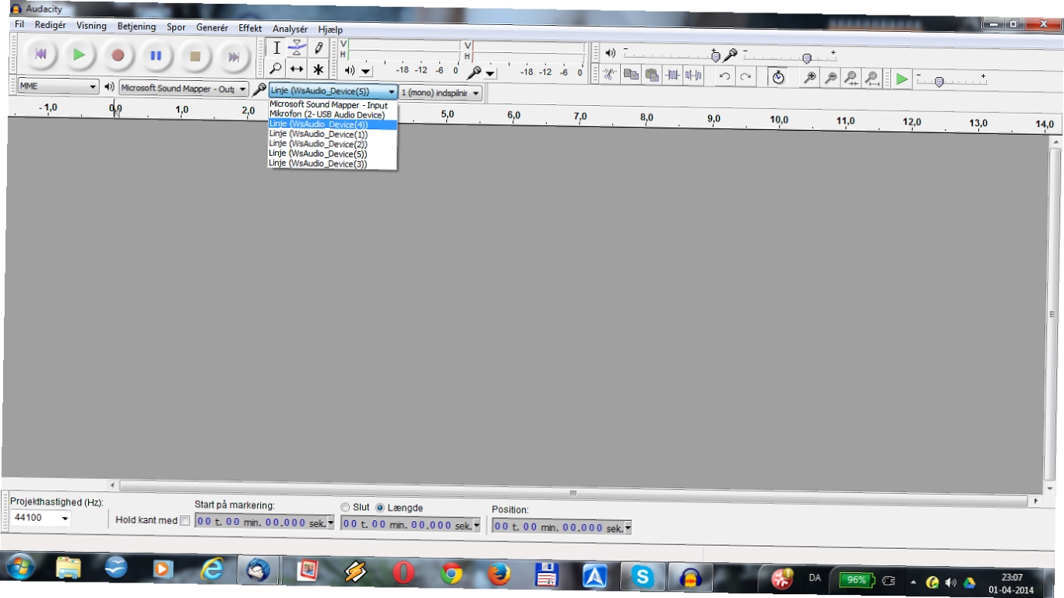The height and width of the screenshot is (598, 1064).
Task: Select the Time Shift arrows tool
Action: 297,69
